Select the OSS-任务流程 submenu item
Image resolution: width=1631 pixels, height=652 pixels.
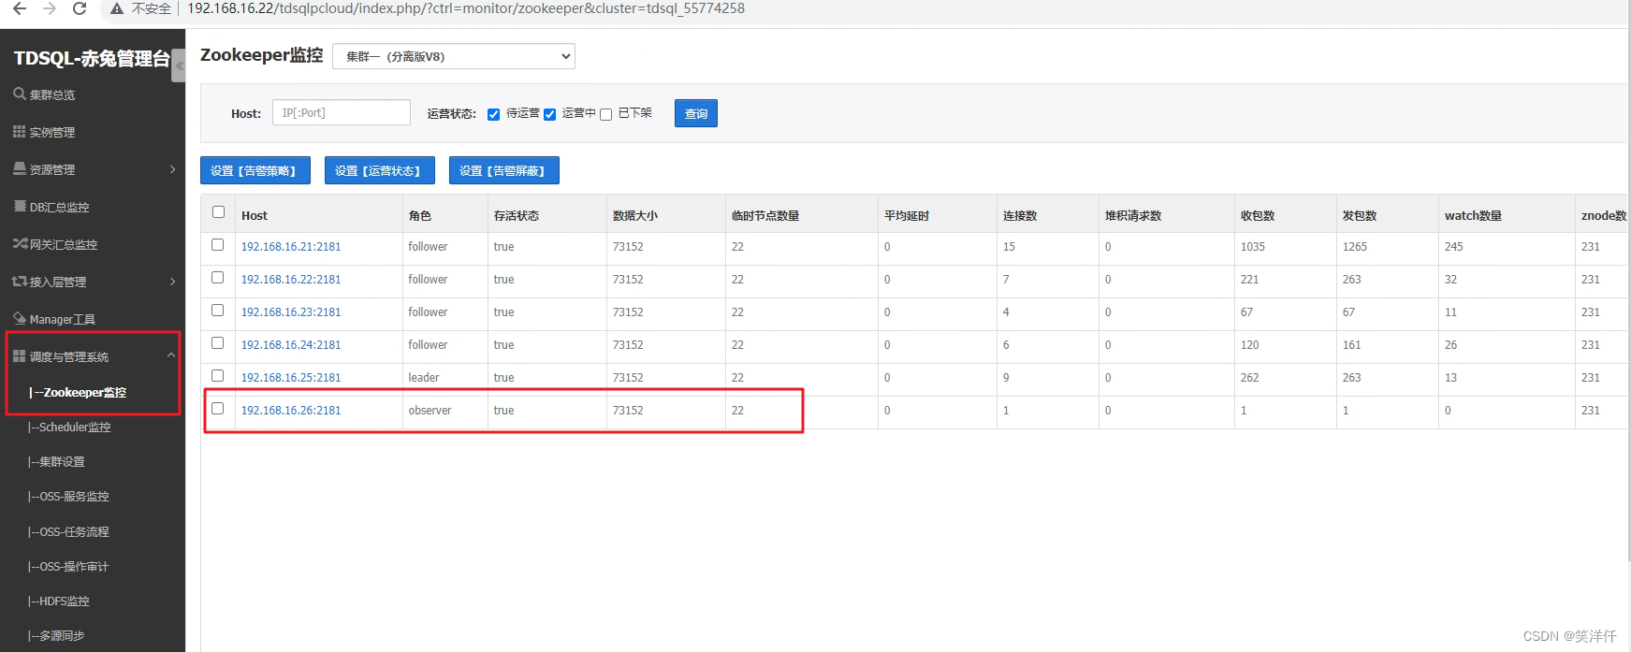(x=68, y=531)
